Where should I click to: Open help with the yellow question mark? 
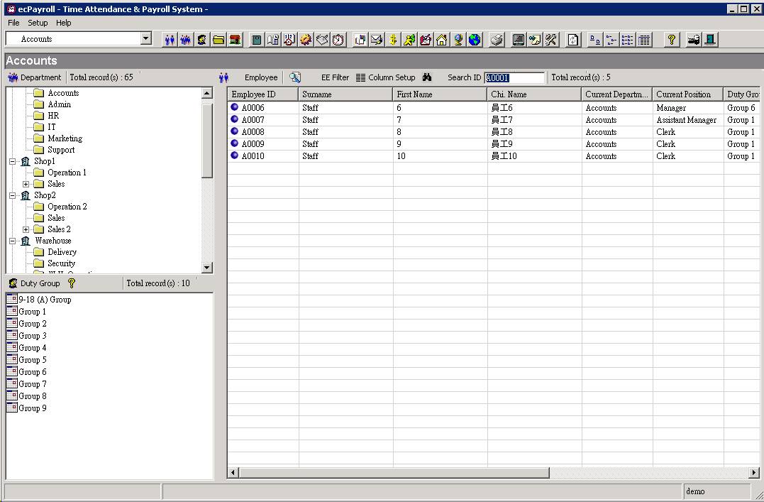pos(671,40)
